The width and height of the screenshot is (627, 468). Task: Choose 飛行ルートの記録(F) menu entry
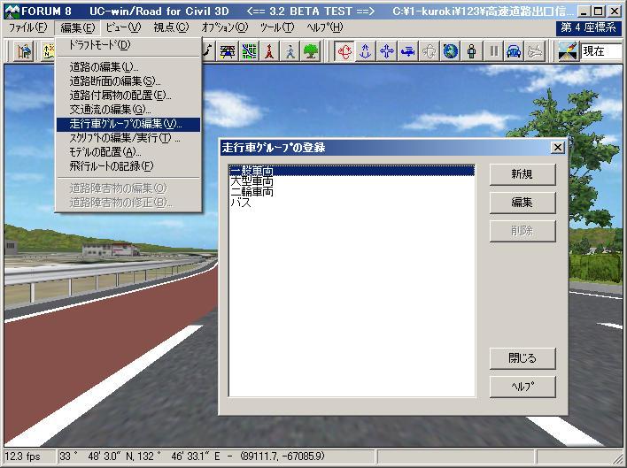click(x=128, y=166)
